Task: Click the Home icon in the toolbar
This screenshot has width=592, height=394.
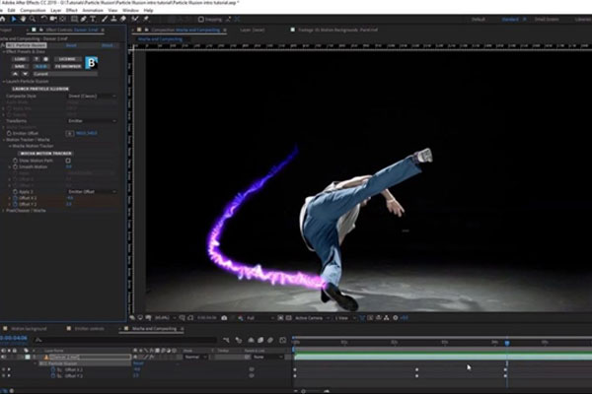Action: [2, 19]
